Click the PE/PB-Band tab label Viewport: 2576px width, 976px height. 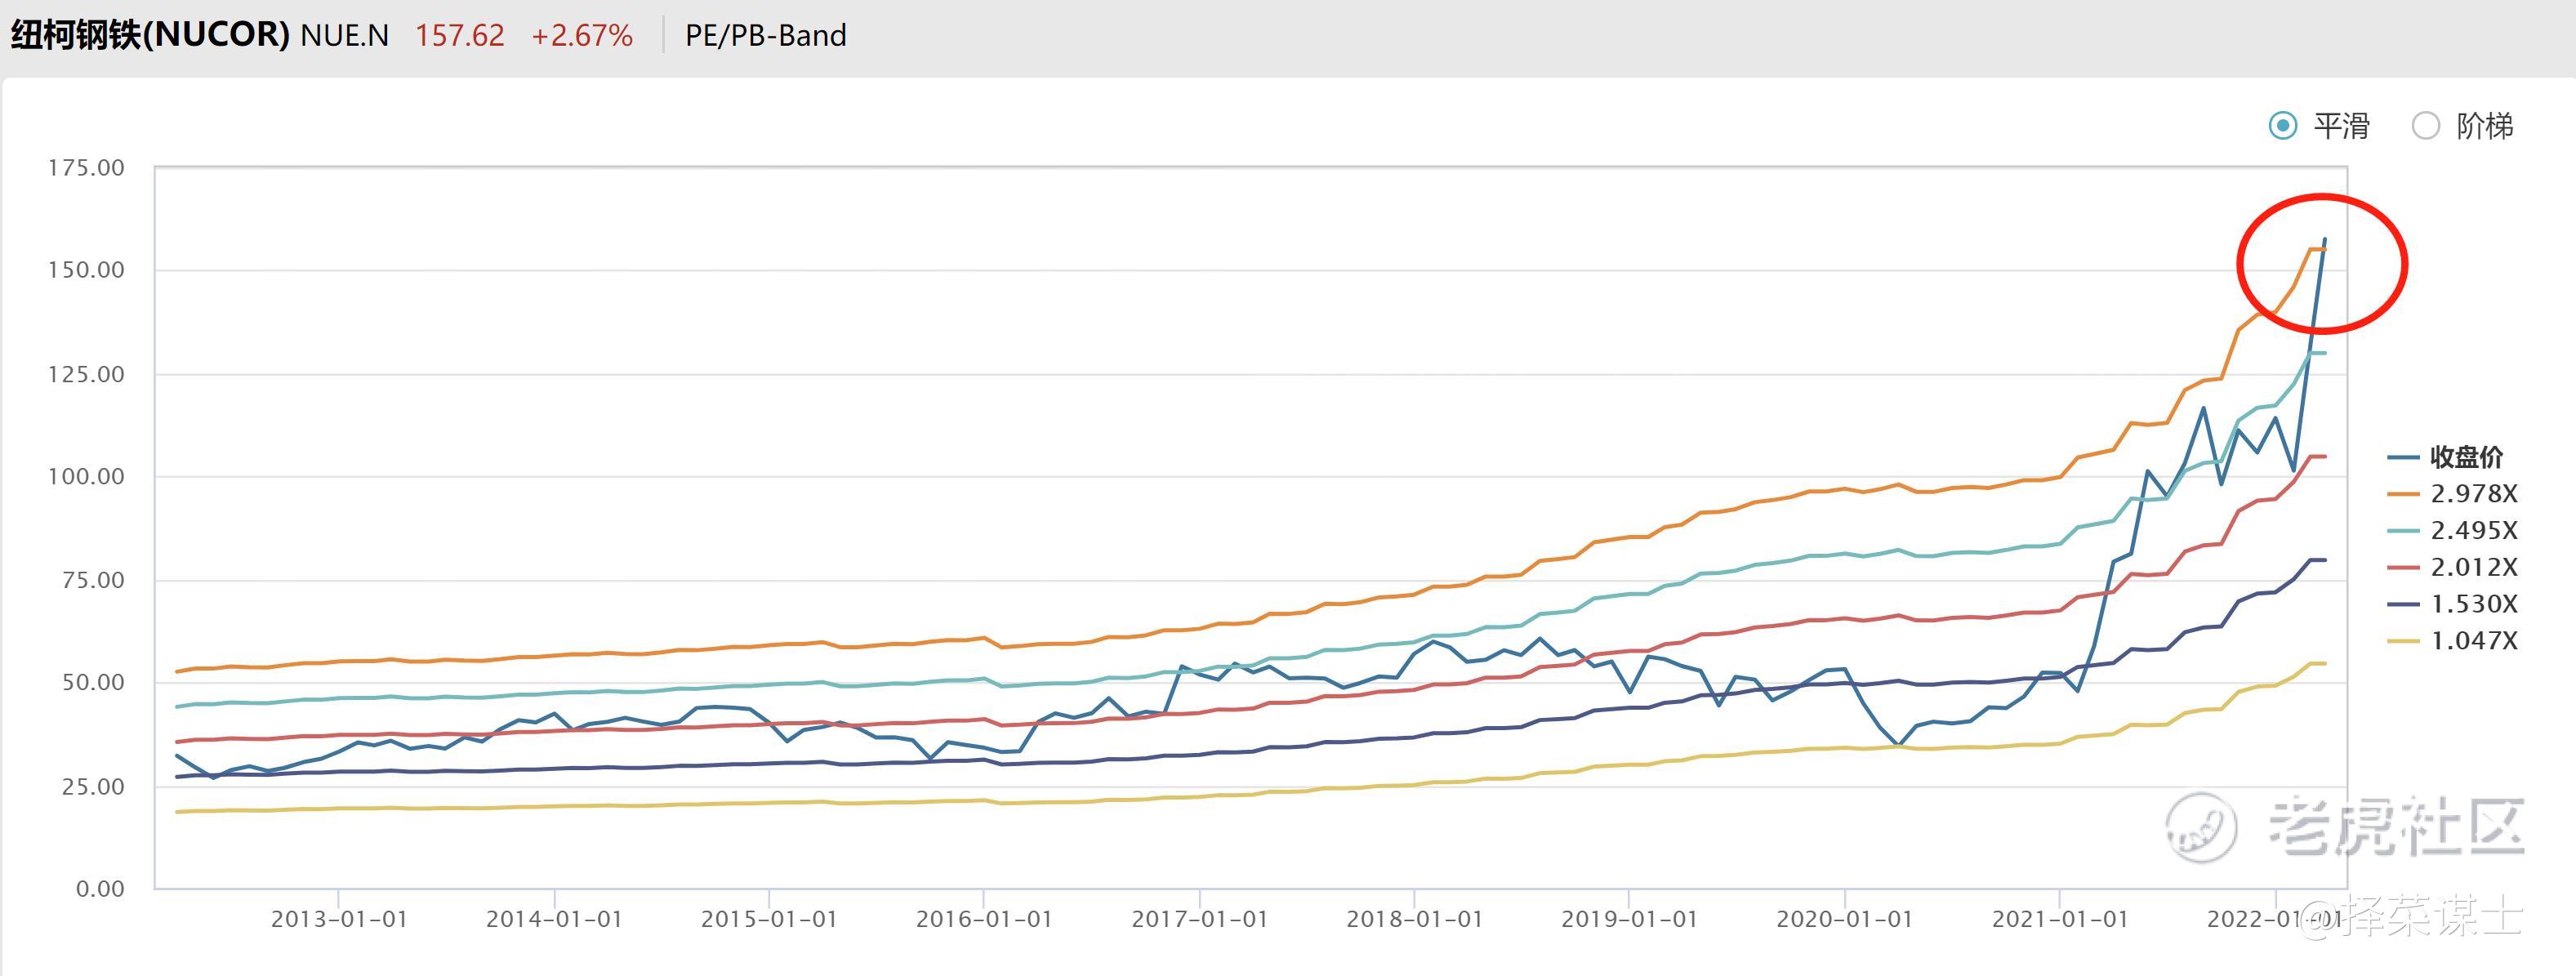765,36
